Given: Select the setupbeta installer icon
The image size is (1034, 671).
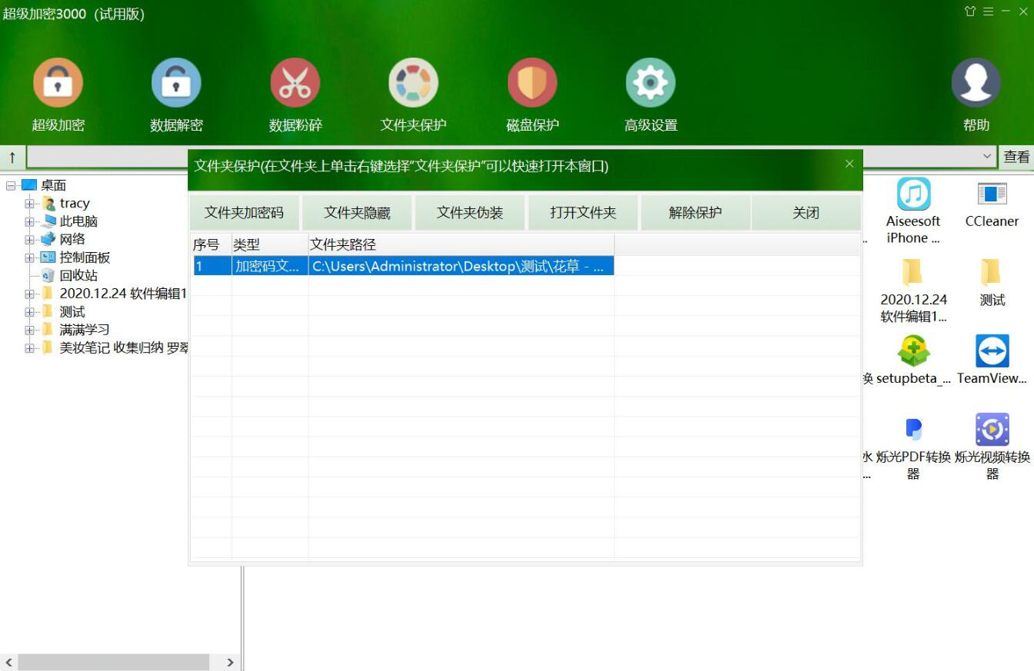Looking at the screenshot, I should click(x=913, y=351).
